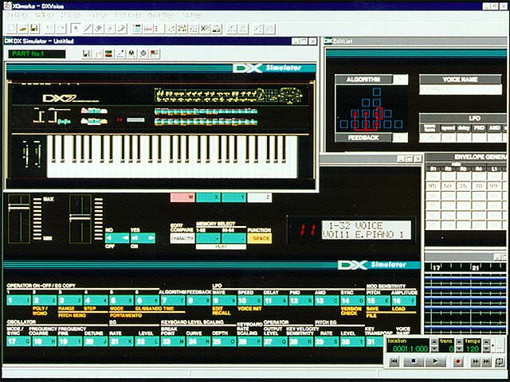Image resolution: width=510 pixels, height=382 pixels.
Task: Increase trans value with up arrow
Action: tap(459, 341)
